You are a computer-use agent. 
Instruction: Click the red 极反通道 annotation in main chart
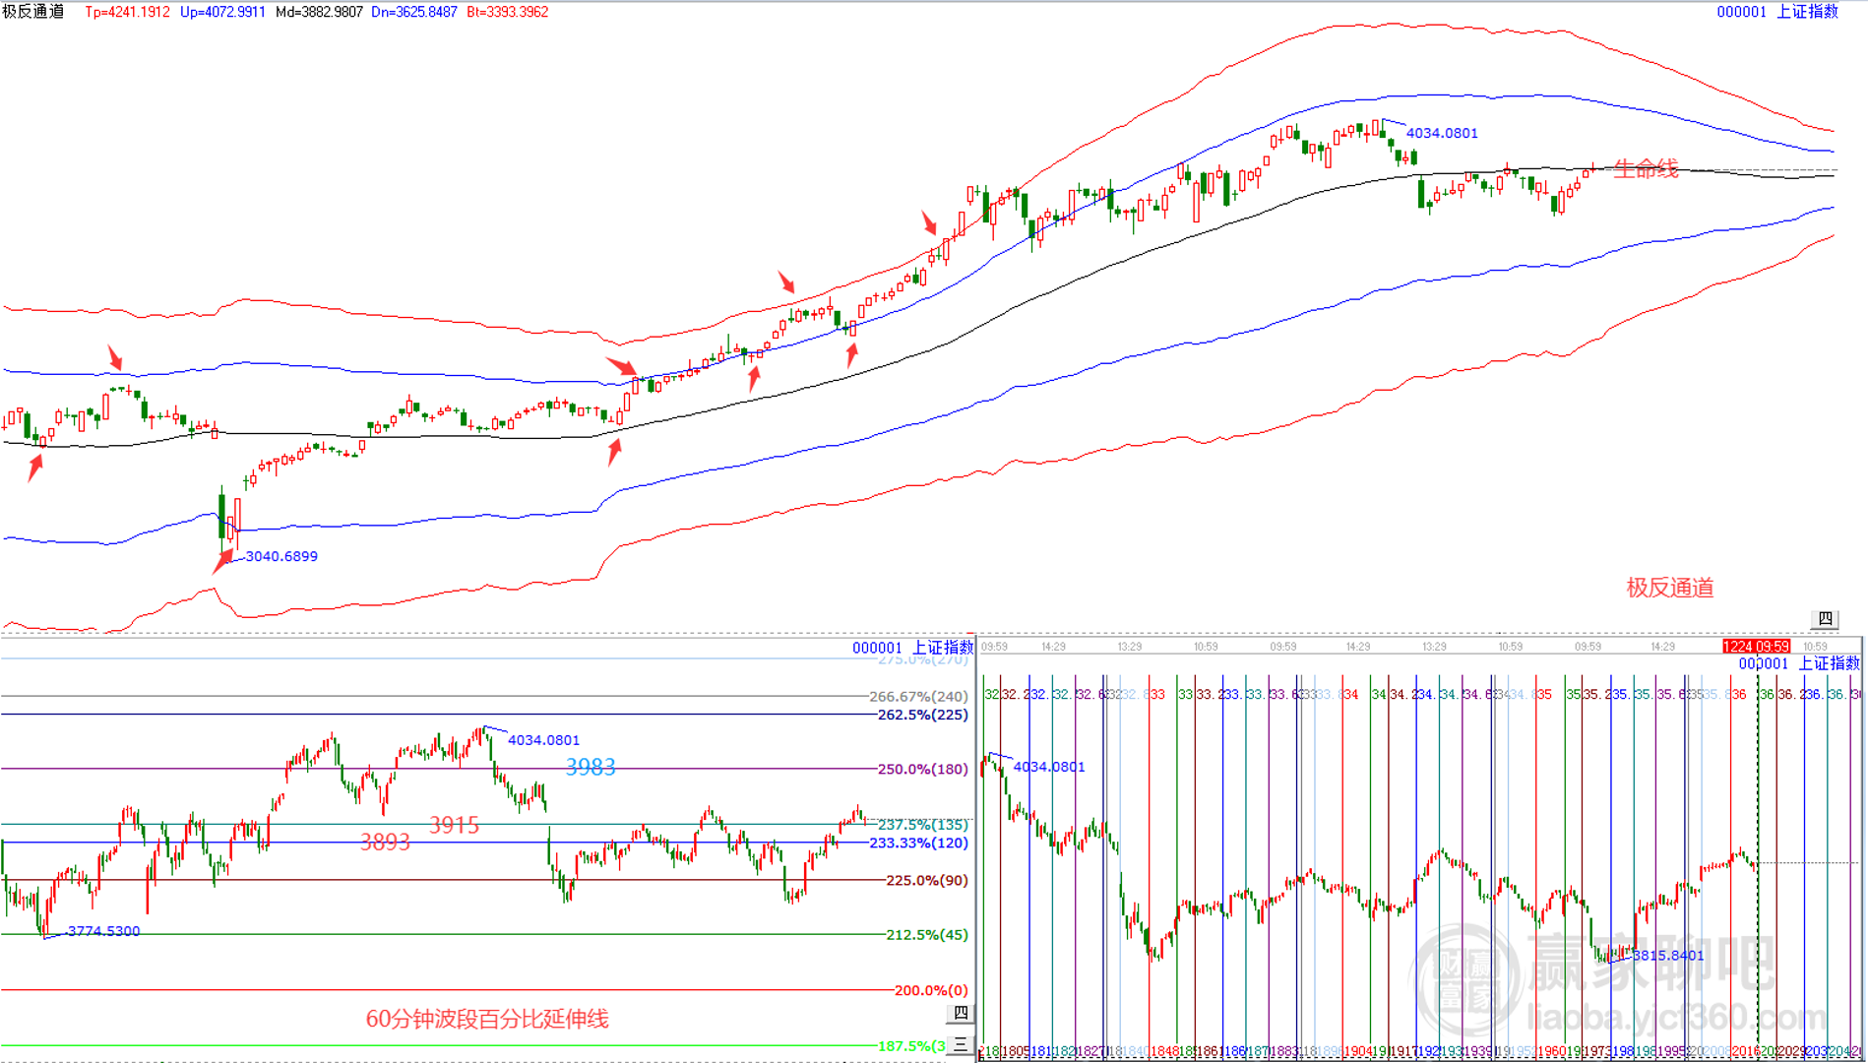tap(1670, 588)
